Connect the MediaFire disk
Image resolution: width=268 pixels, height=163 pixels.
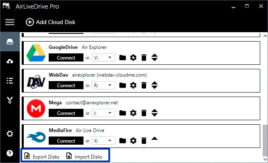[66, 141]
